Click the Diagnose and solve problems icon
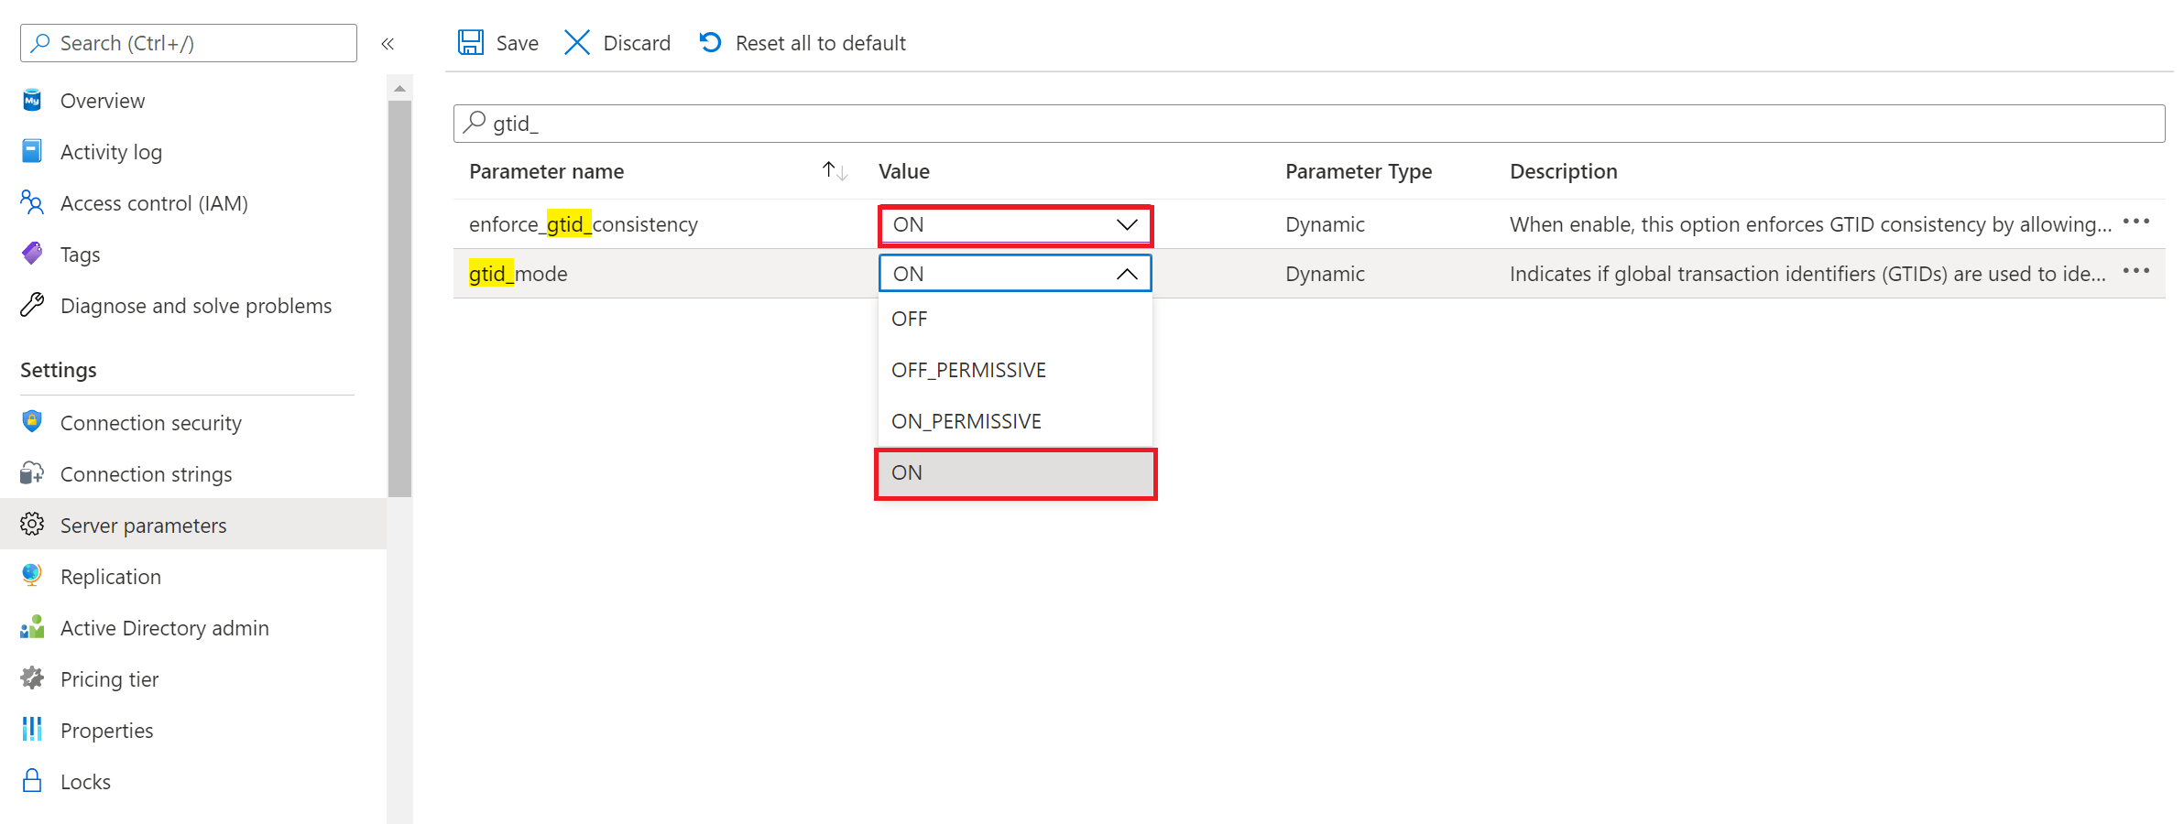 [x=31, y=305]
